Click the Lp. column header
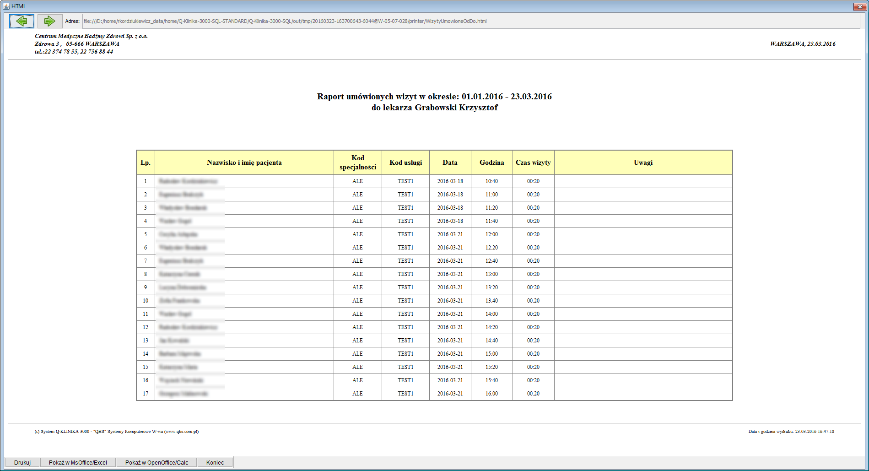 pos(146,162)
